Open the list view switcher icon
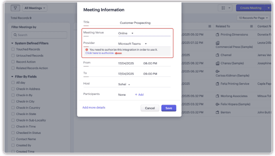275x156 pixels. [x=223, y=8]
